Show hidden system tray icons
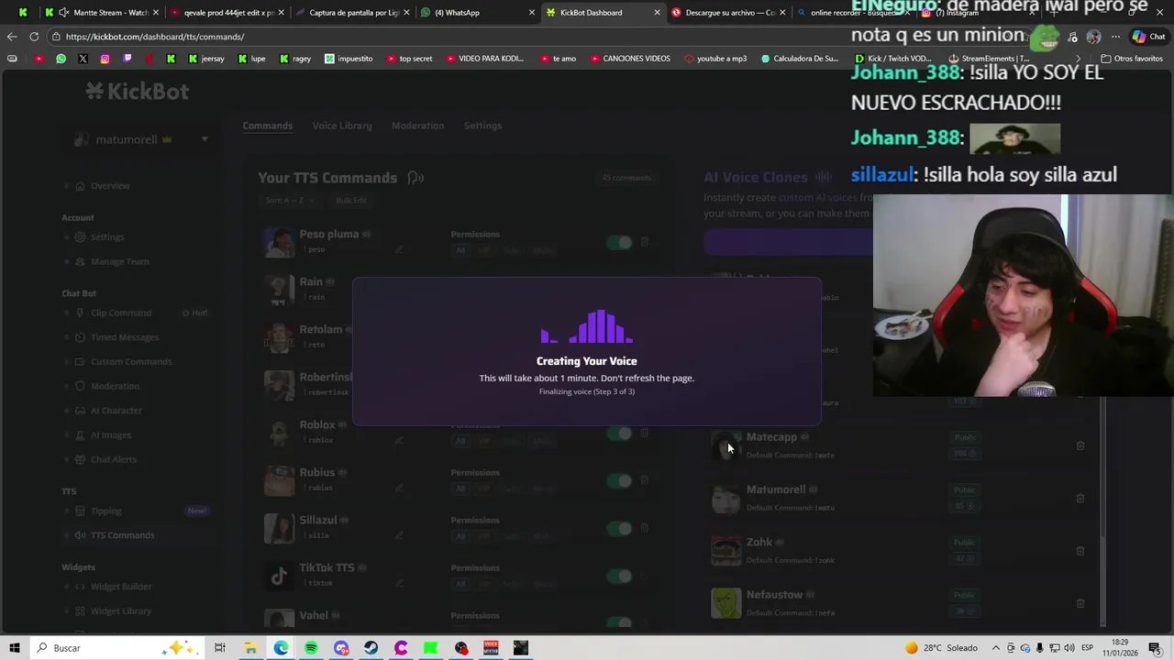Screen dimensions: 1174x660 click(x=996, y=648)
